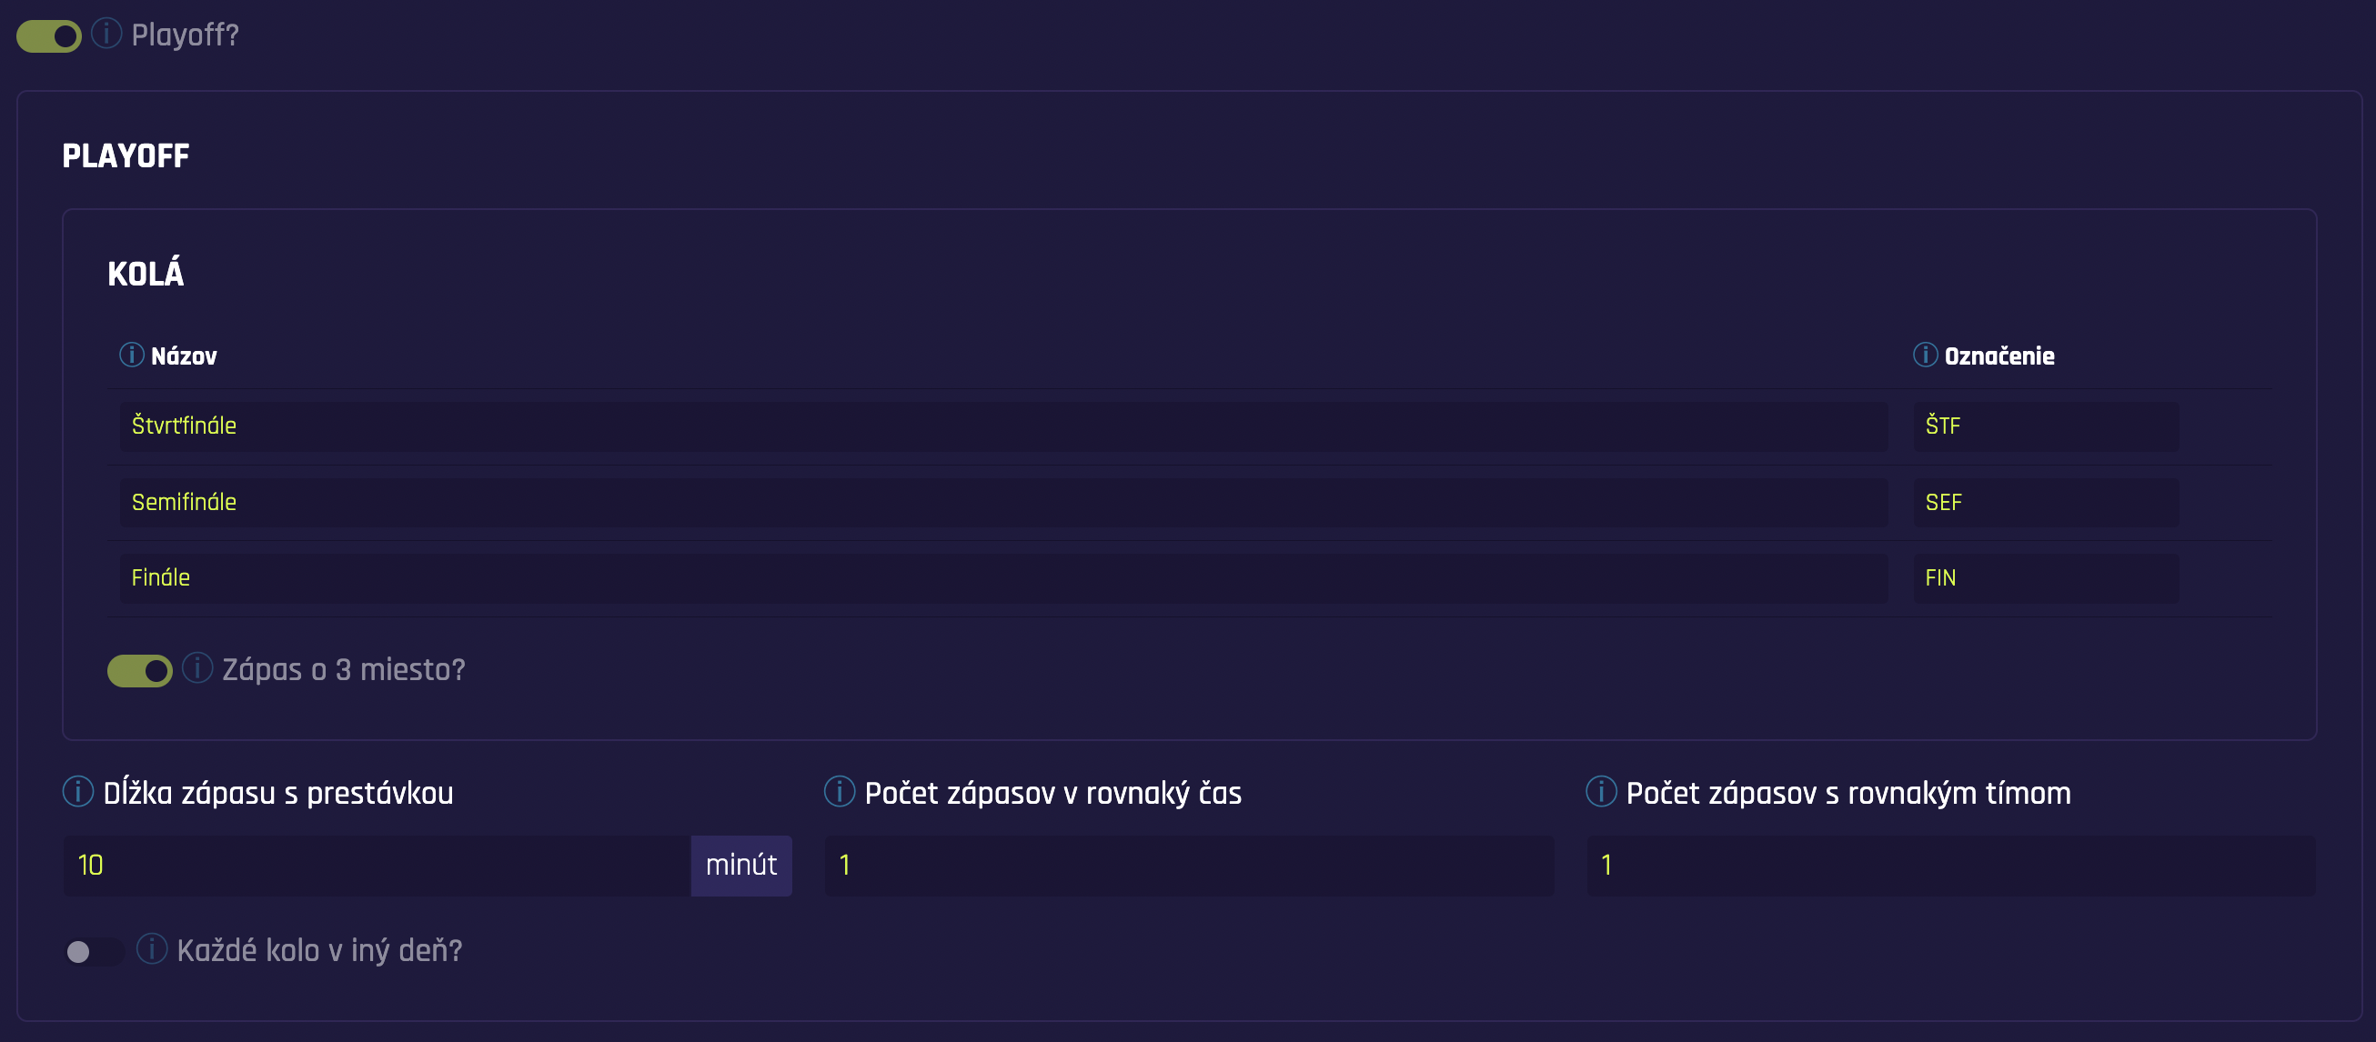This screenshot has width=2376, height=1042.
Task: Click info icon next to Zápas o 3 miesto
Action: point(197,668)
